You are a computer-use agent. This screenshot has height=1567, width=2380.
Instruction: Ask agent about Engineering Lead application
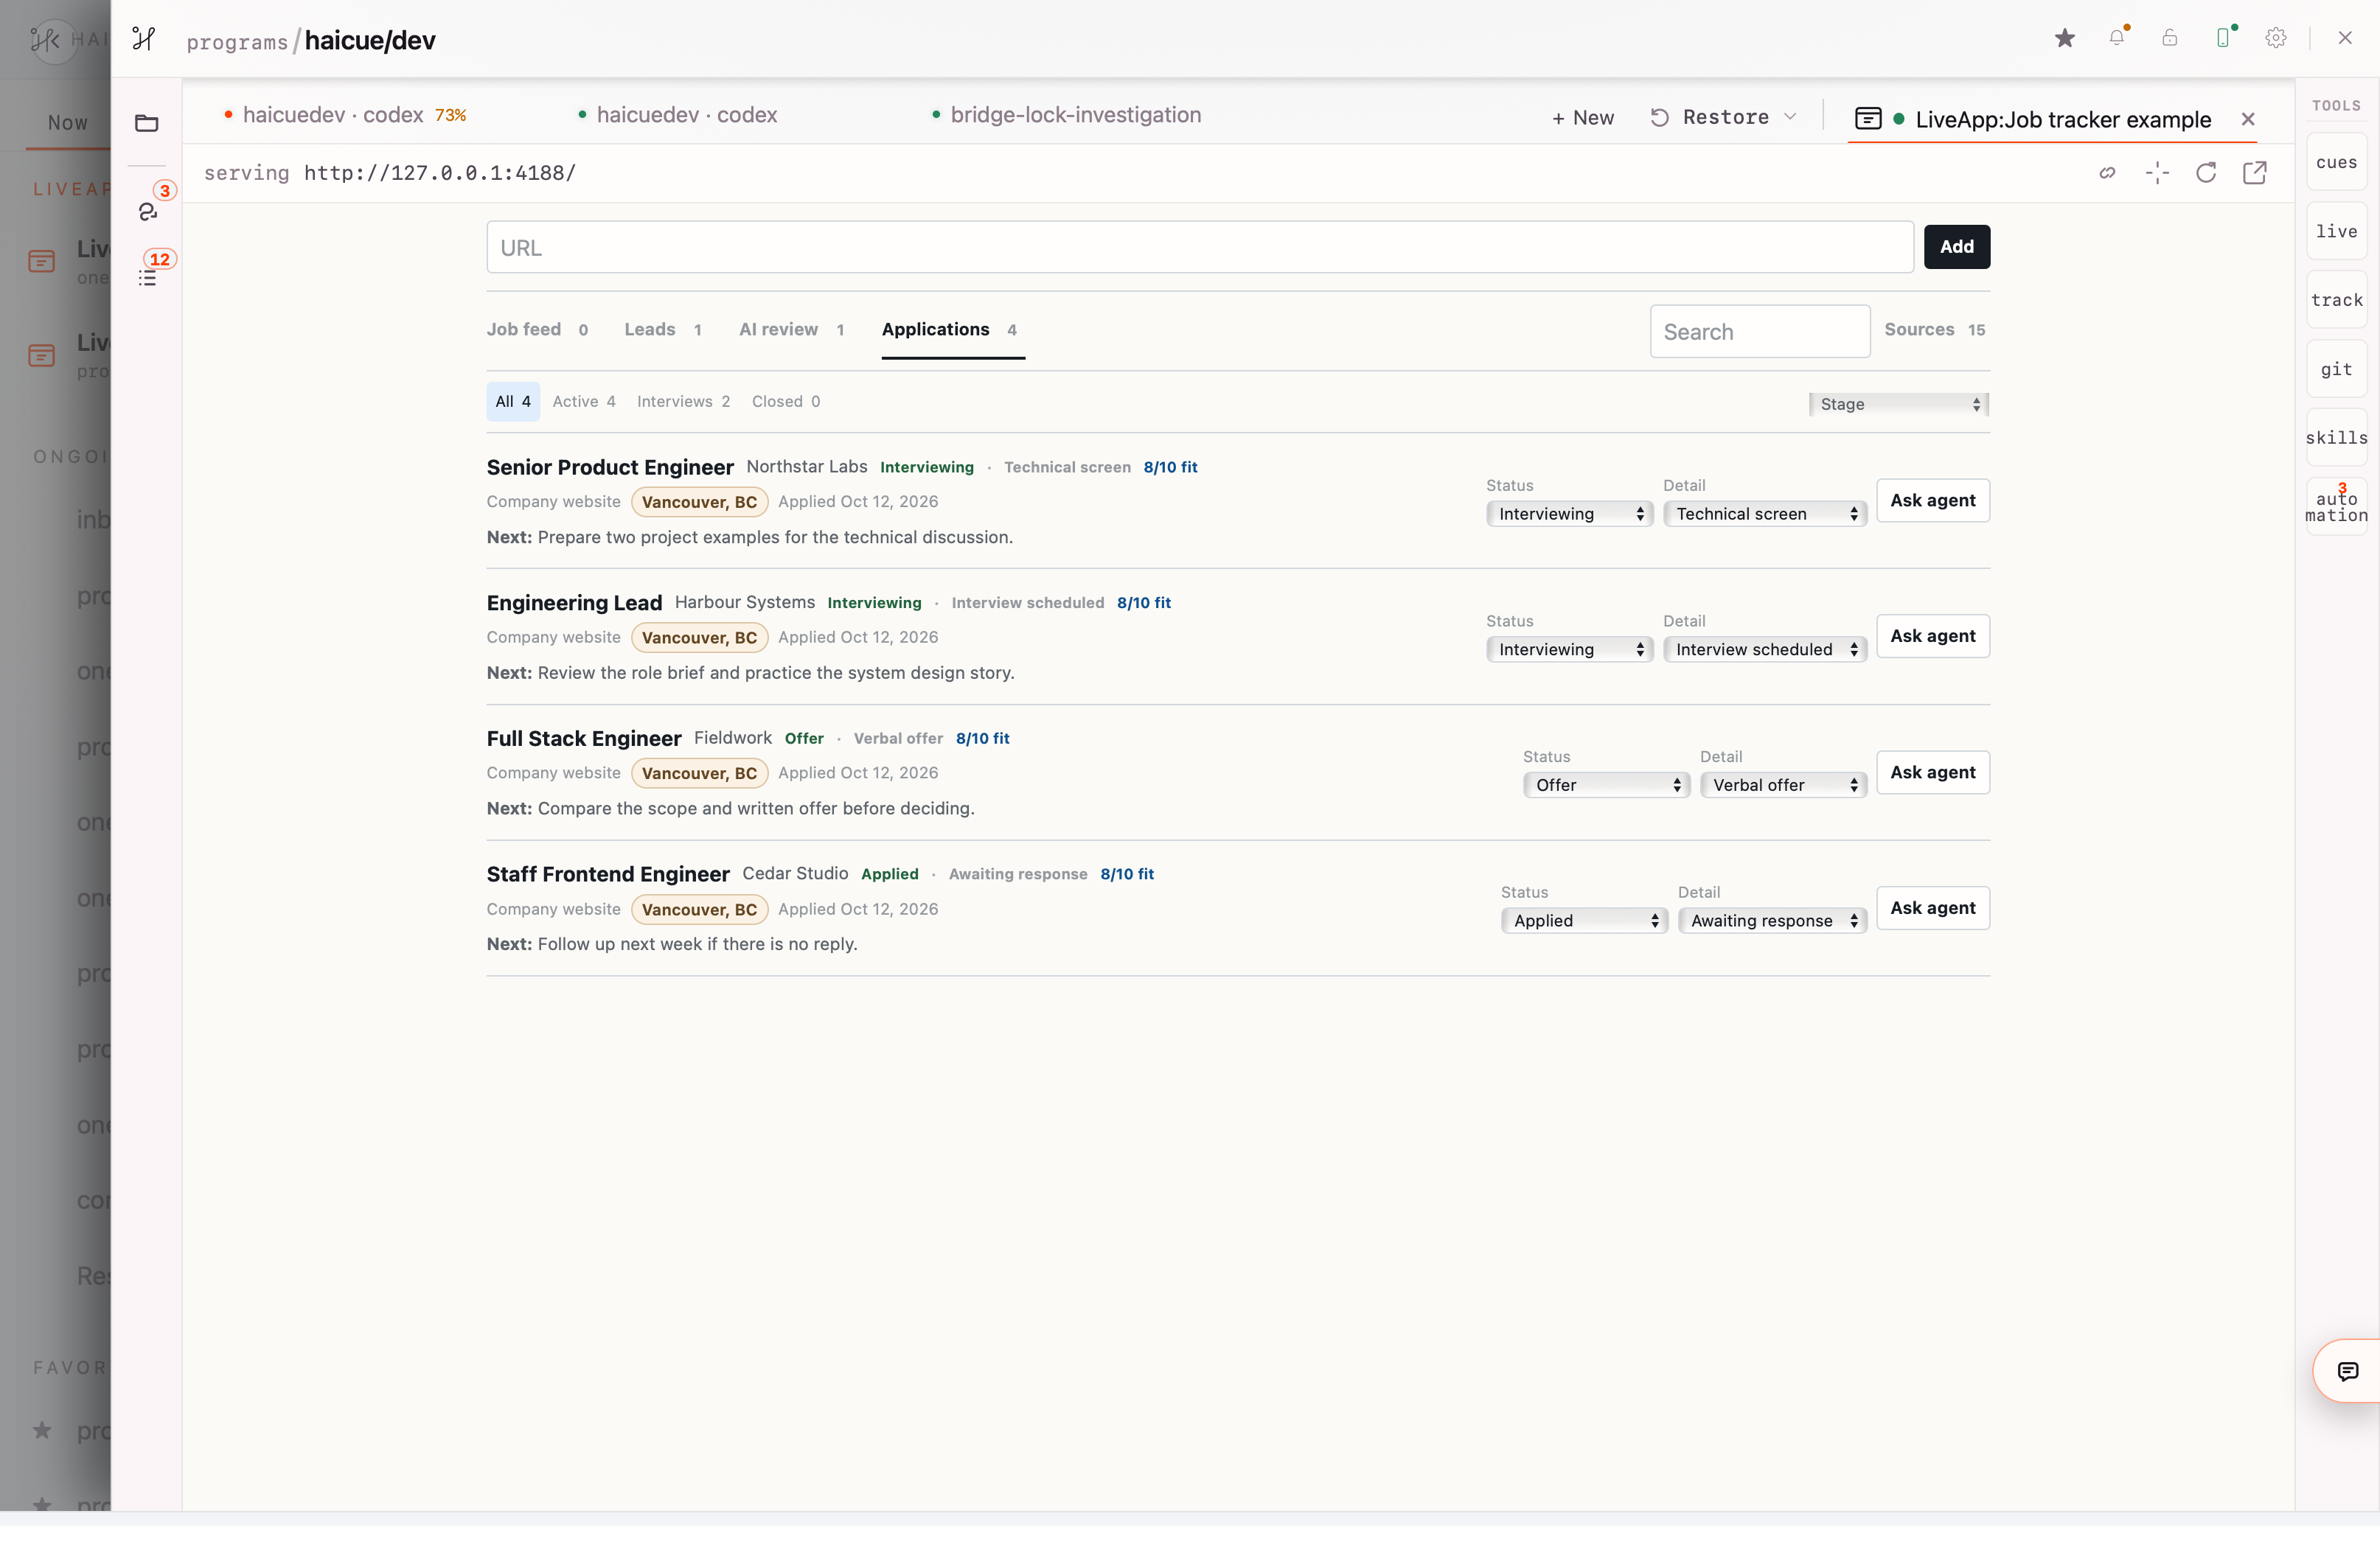1932,636
